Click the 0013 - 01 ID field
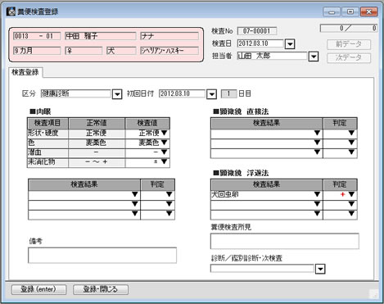Viewport: 384px width, 304px height. 37,36
